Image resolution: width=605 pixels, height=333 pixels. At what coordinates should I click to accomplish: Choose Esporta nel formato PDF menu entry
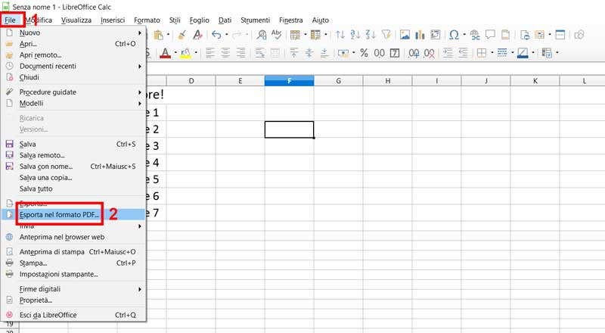(73, 215)
